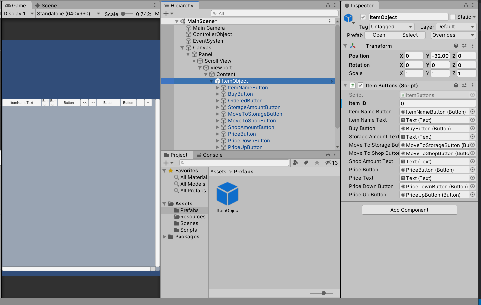The height and width of the screenshot is (305, 481).
Task: Toggle ItemObject active checkbox
Action: [x=363, y=17]
